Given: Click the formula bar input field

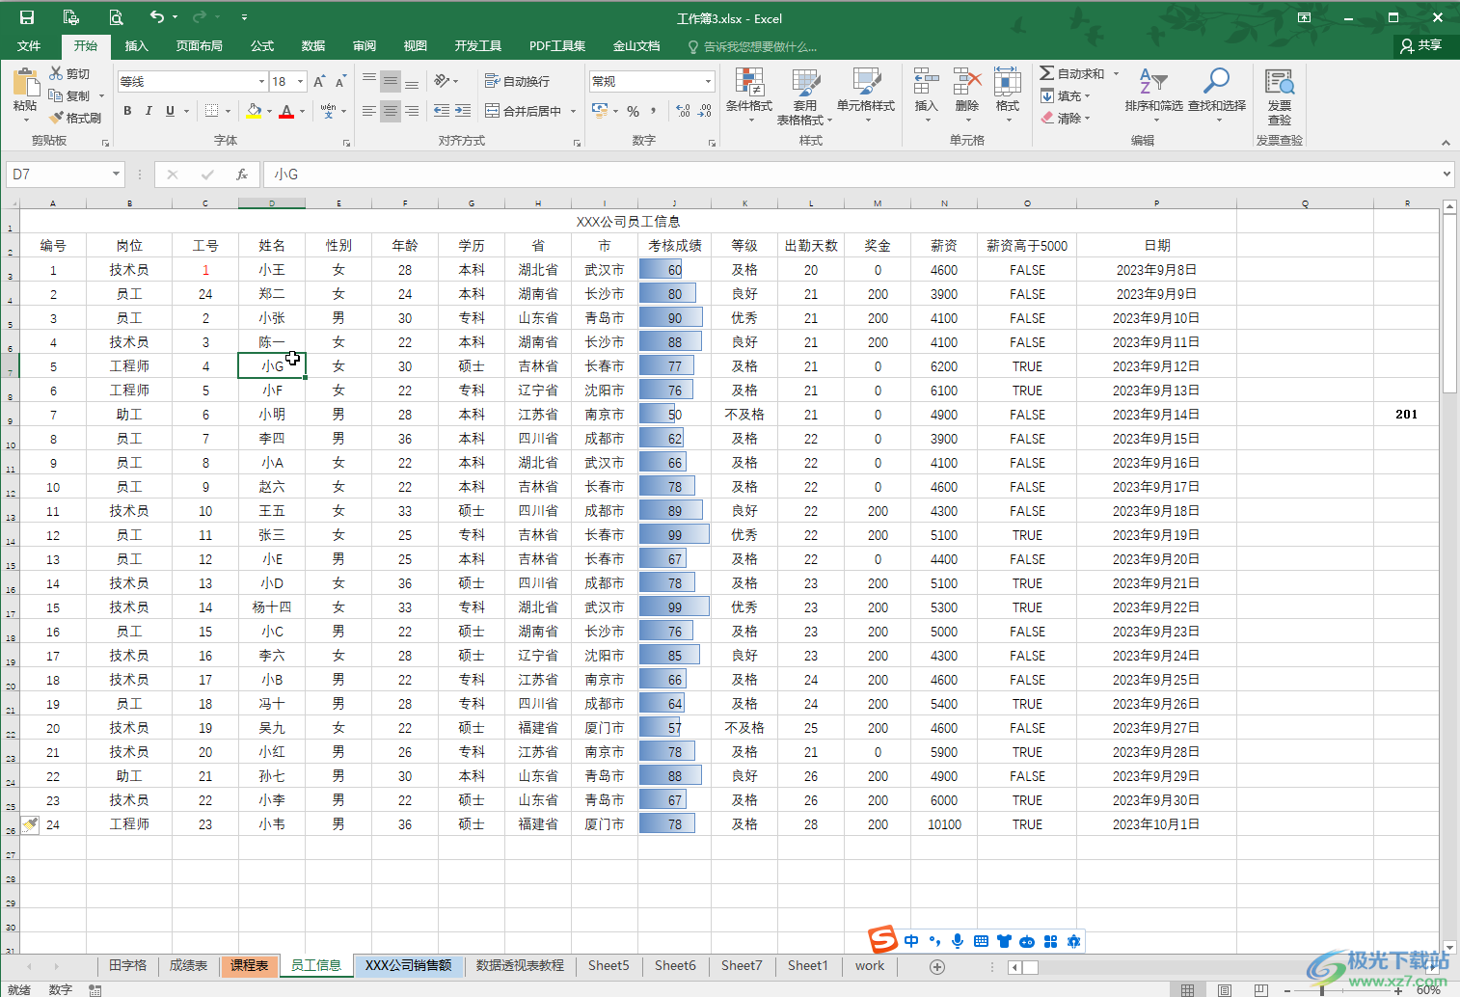Looking at the screenshot, I should click(852, 175).
